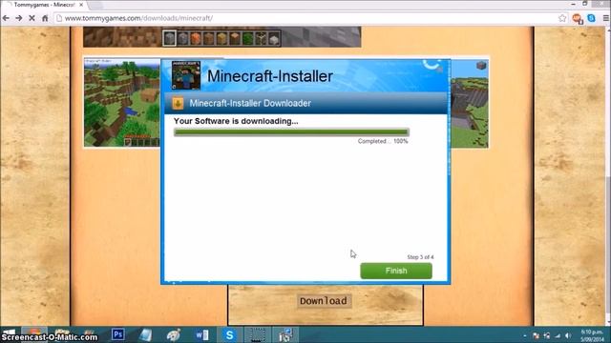Click the Download button on the webpage
The height and width of the screenshot is (343, 611).
pyautogui.click(x=324, y=301)
